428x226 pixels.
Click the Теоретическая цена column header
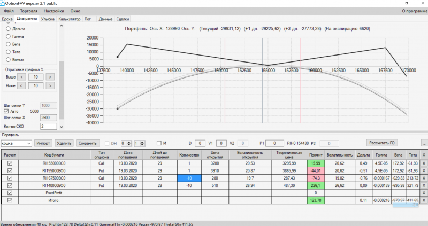point(289,155)
